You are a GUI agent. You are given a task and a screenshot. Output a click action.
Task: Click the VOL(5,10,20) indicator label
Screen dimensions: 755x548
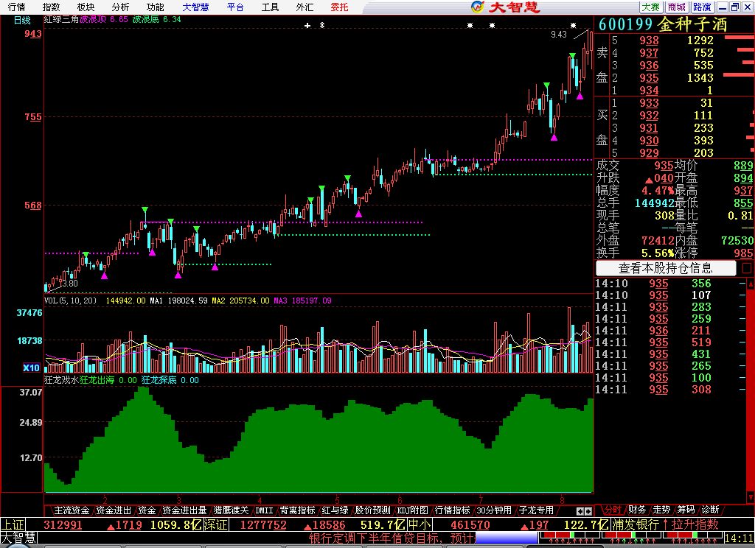[70, 301]
